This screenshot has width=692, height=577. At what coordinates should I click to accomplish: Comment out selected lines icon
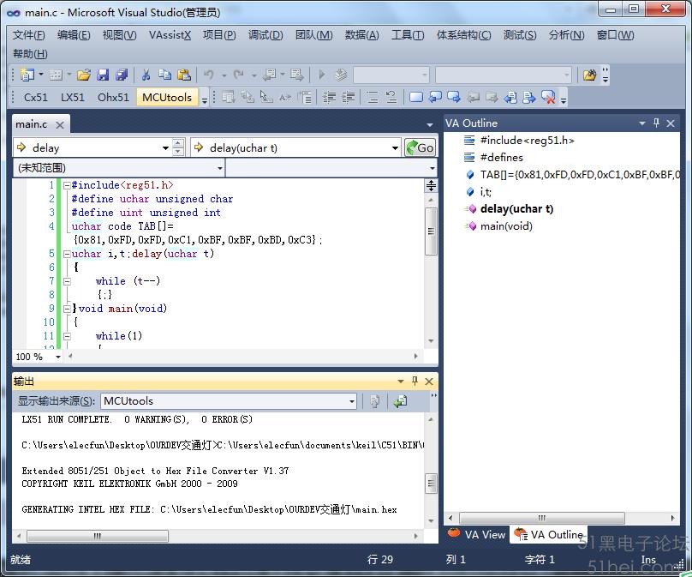pos(373,97)
